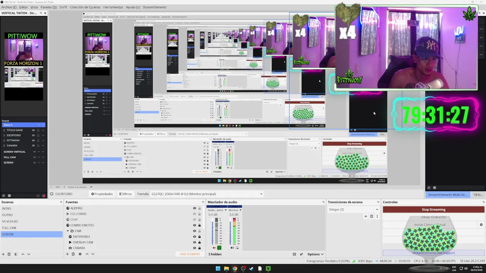Open the Archivo menu
This screenshot has width=486, height=273.
pos(9,7)
